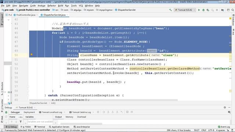Move up a frame with the up arrow
This screenshot has width=235, height=132.
pyautogui.click(x=12, y=122)
